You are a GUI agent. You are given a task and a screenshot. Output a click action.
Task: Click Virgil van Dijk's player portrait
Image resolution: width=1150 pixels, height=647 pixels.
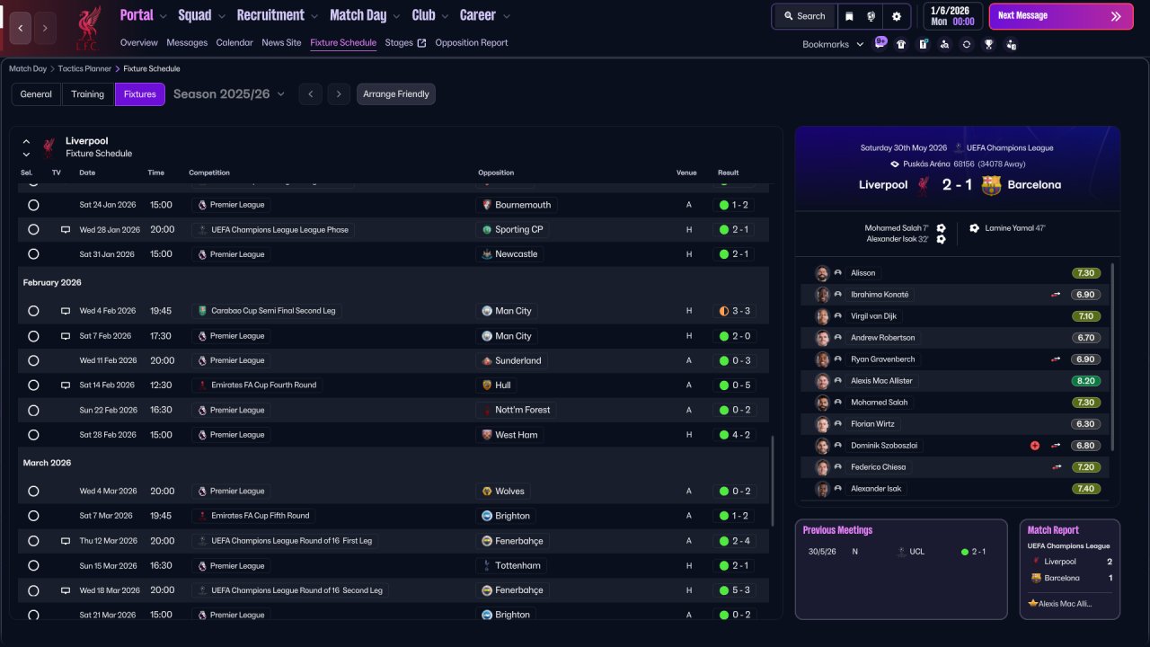[822, 316]
